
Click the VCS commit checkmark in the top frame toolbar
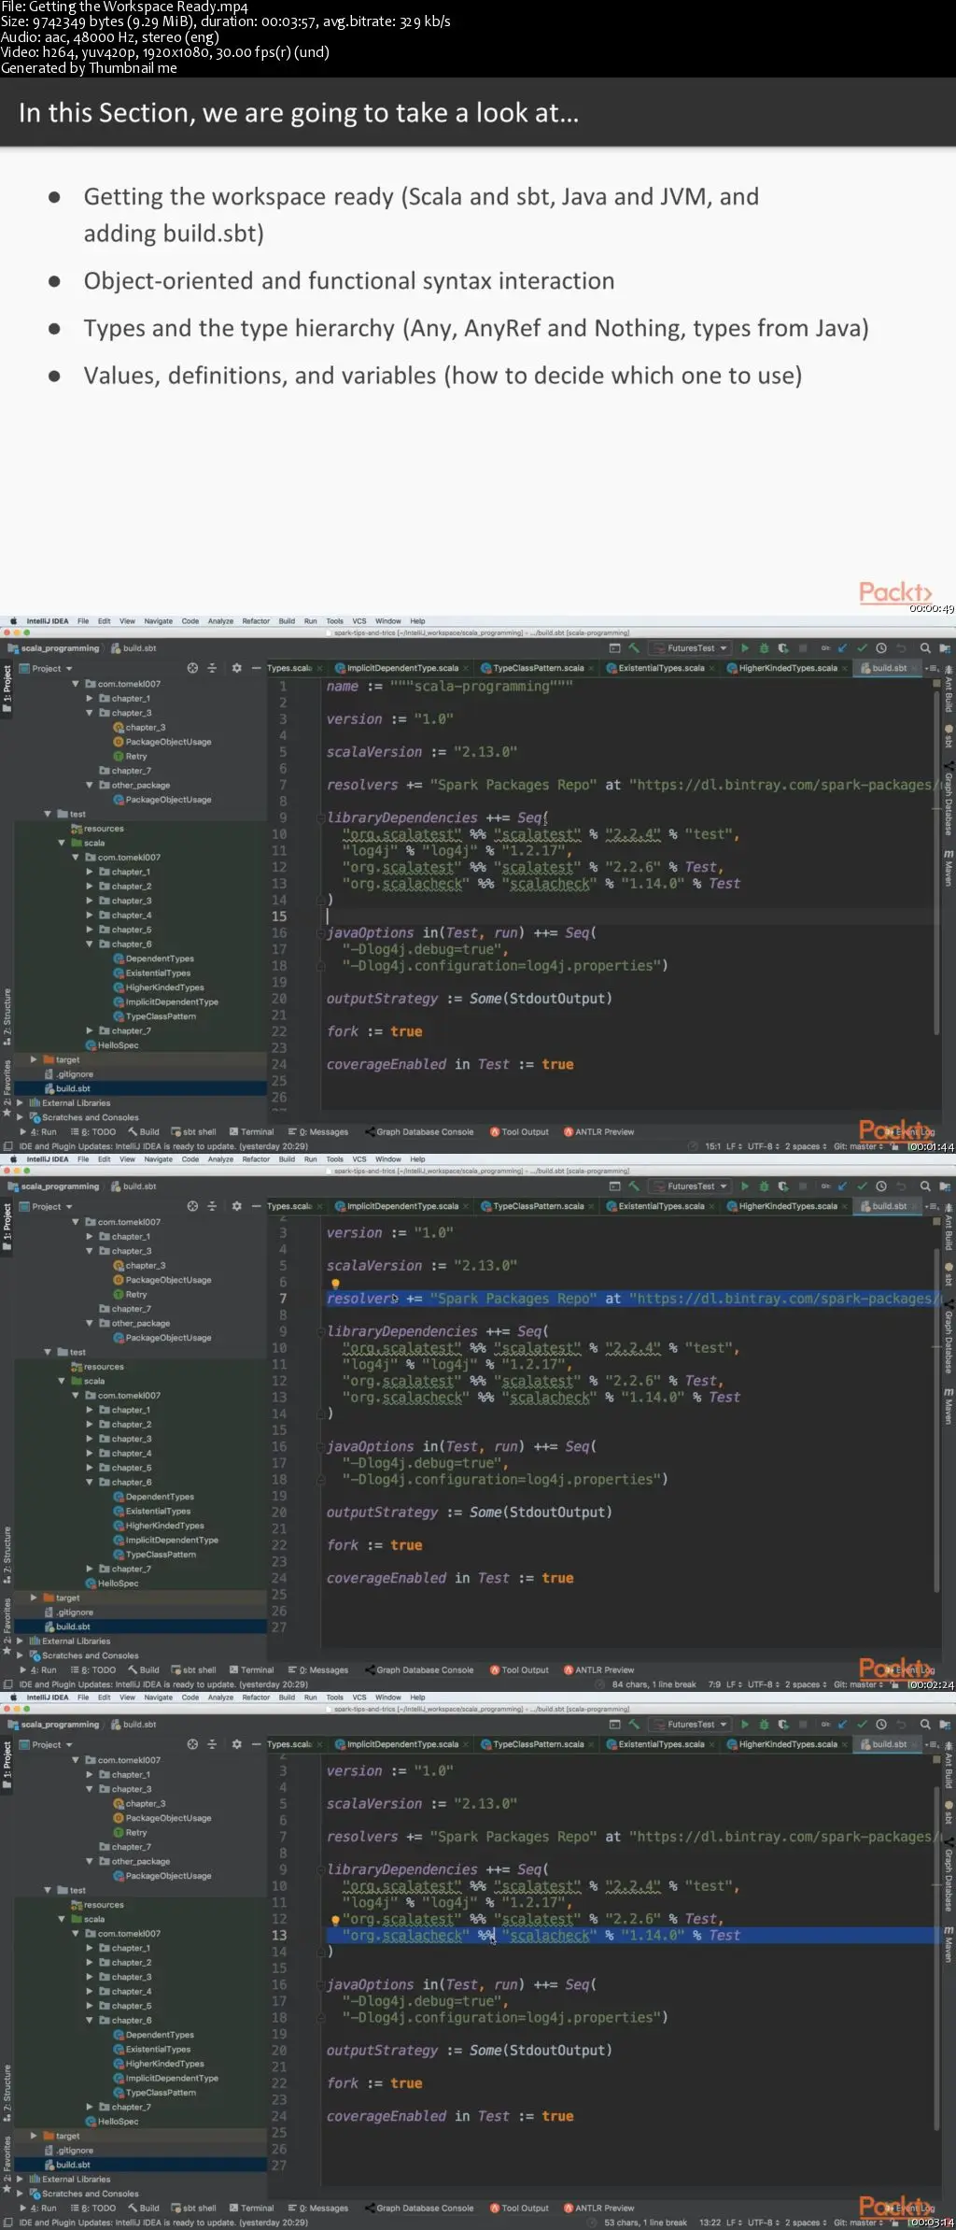(862, 647)
